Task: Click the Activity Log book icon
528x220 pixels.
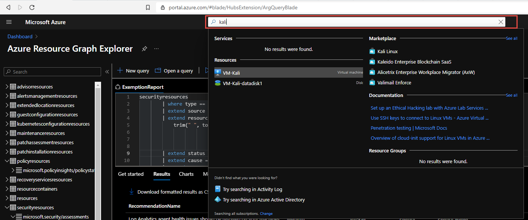Action: (x=218, y=189)
